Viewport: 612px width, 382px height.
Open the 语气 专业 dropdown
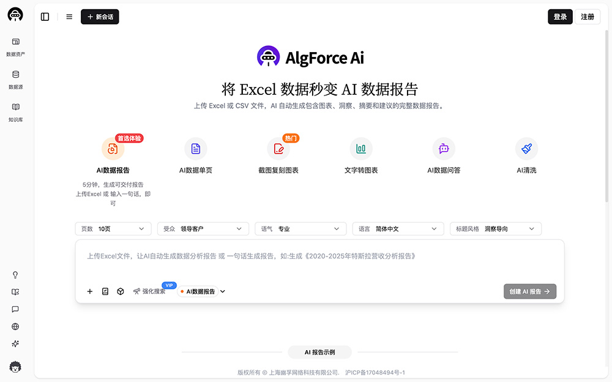pos(300,229)
